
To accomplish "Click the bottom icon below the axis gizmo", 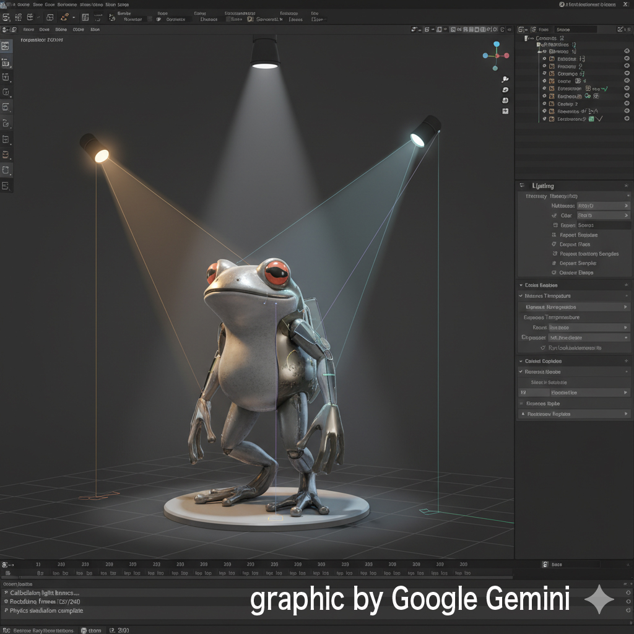I will [x=505, y=111].
